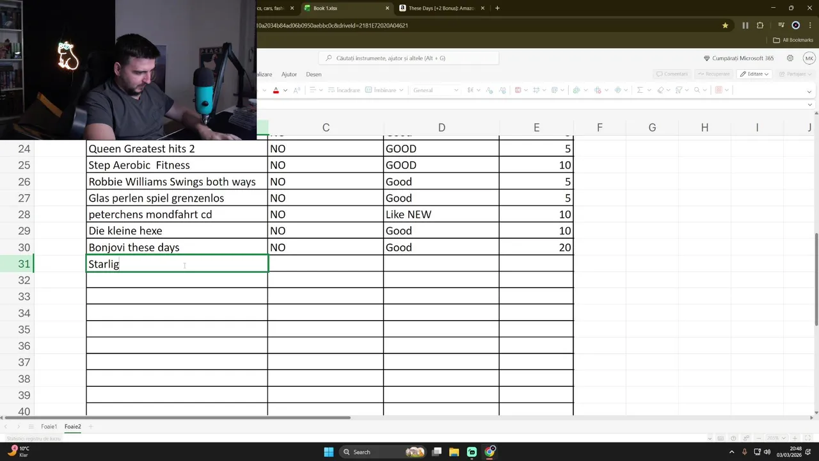Open the Desen ribbon tab
Viewport: 819px width, 461px height.
coord(314,74)
